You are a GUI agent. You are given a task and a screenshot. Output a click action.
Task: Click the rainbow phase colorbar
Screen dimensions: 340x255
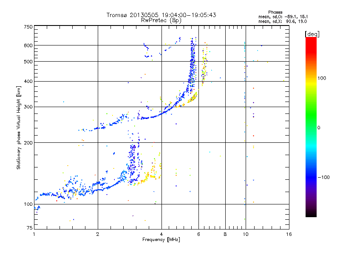tap(311, 127)
